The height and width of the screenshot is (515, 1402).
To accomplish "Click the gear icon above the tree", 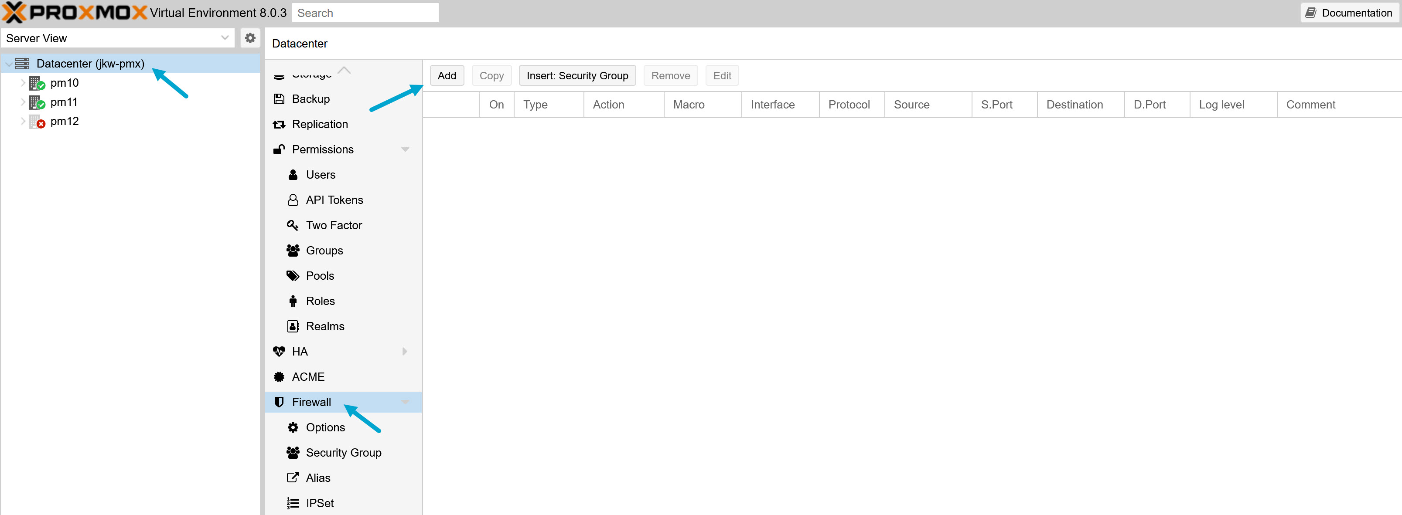I will click(x=250, y=38).
